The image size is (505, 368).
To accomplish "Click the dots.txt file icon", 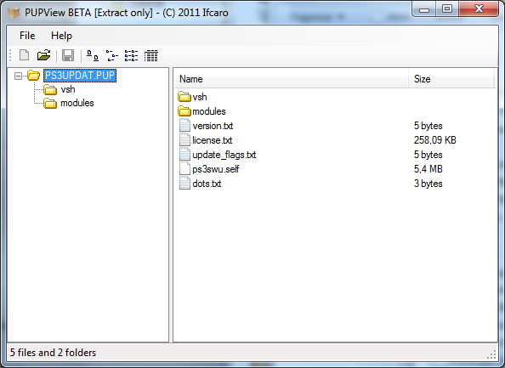I will [x=184, y=183].
